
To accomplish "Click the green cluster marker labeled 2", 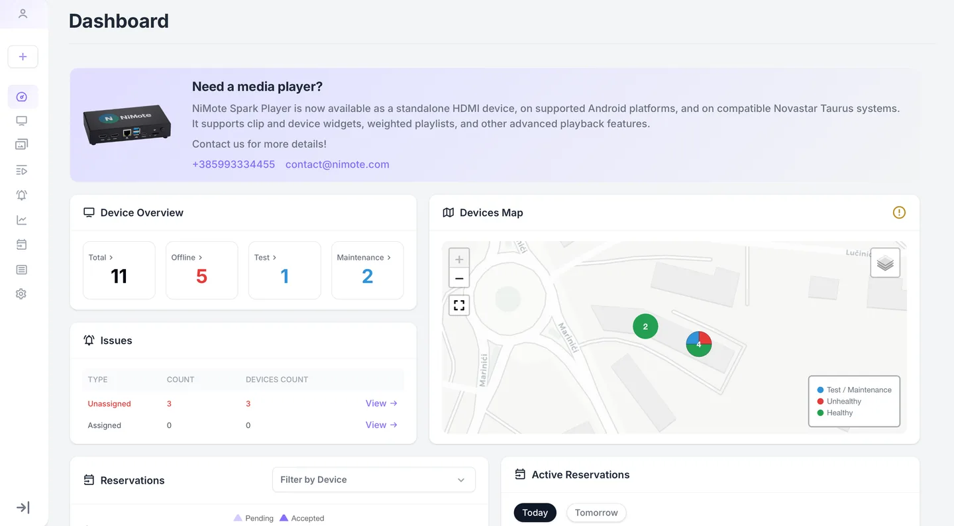I will (x=645, y=326).
